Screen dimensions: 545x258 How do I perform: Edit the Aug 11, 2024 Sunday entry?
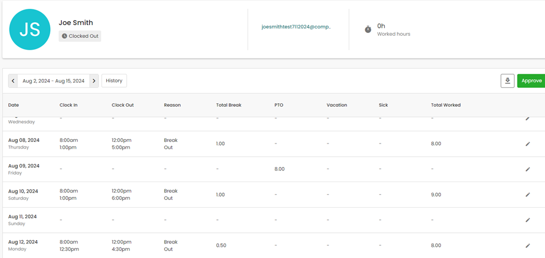click(x=528, y=220)
